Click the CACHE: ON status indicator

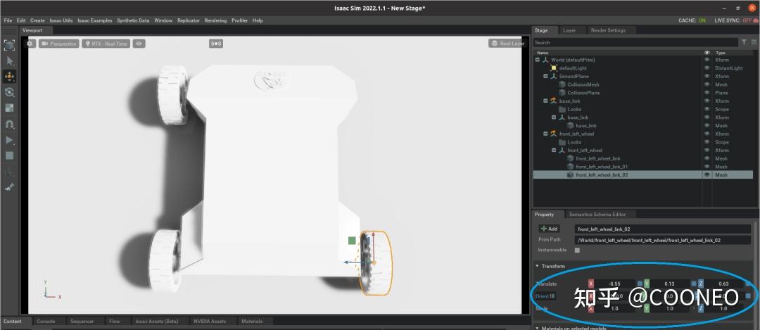click(x=692, y=20)
